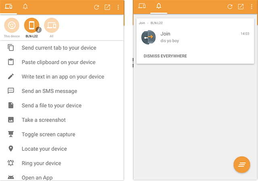Click the 'Join - BLN-L22' notification header
The image size is (258, 181).
tap(151, 23)
